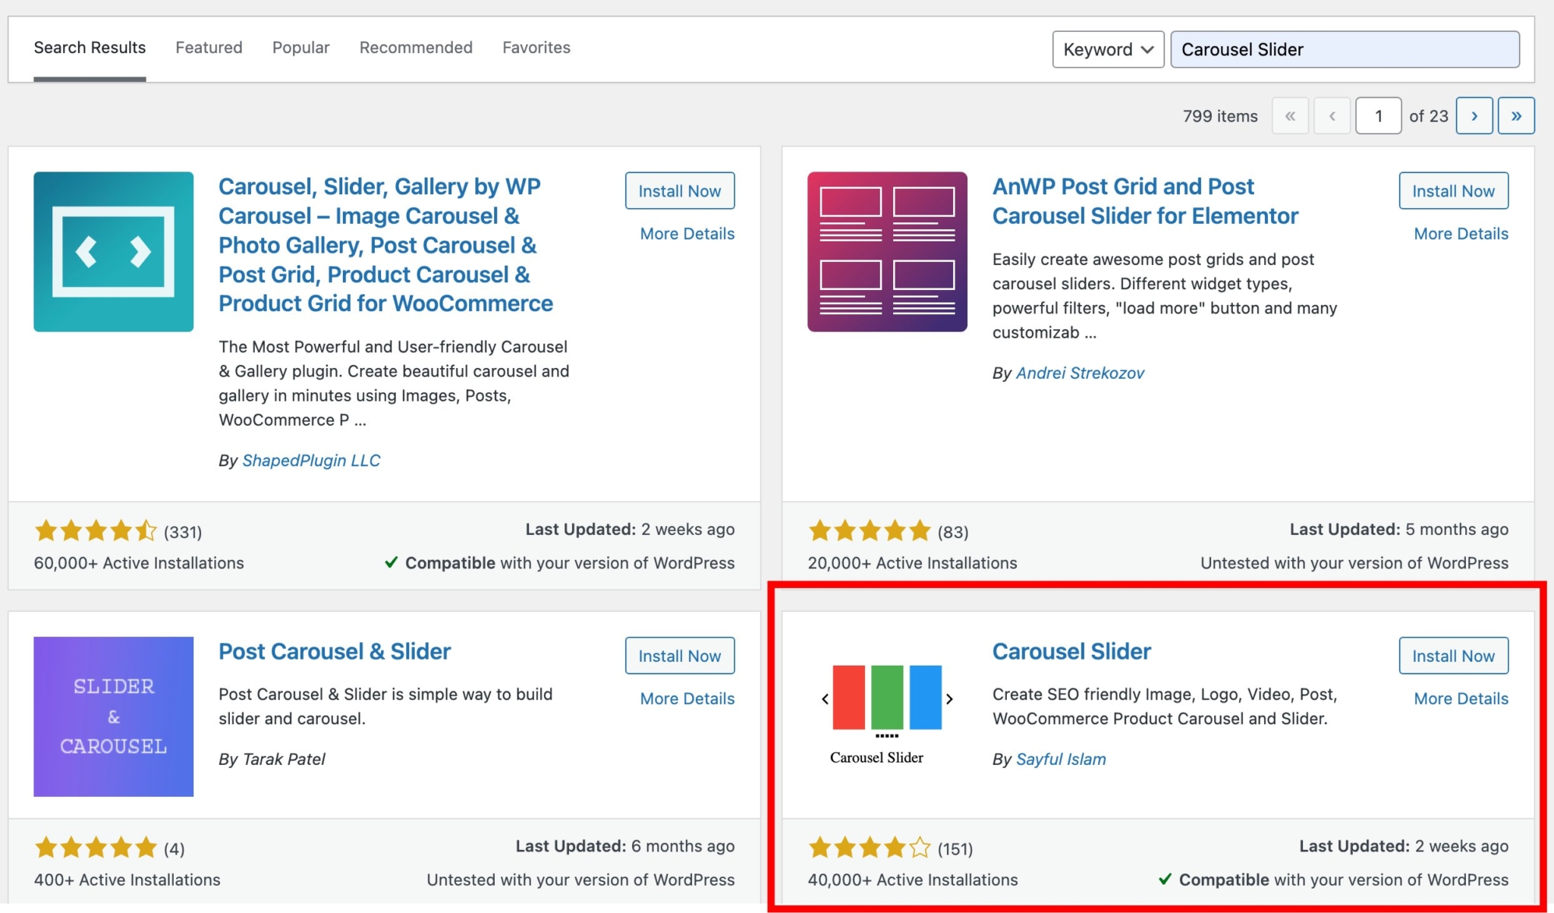Click the star rating with 151 reviews
This screenshot has width=1554, height=913.
pyautogui.click(x=870, y=847)
